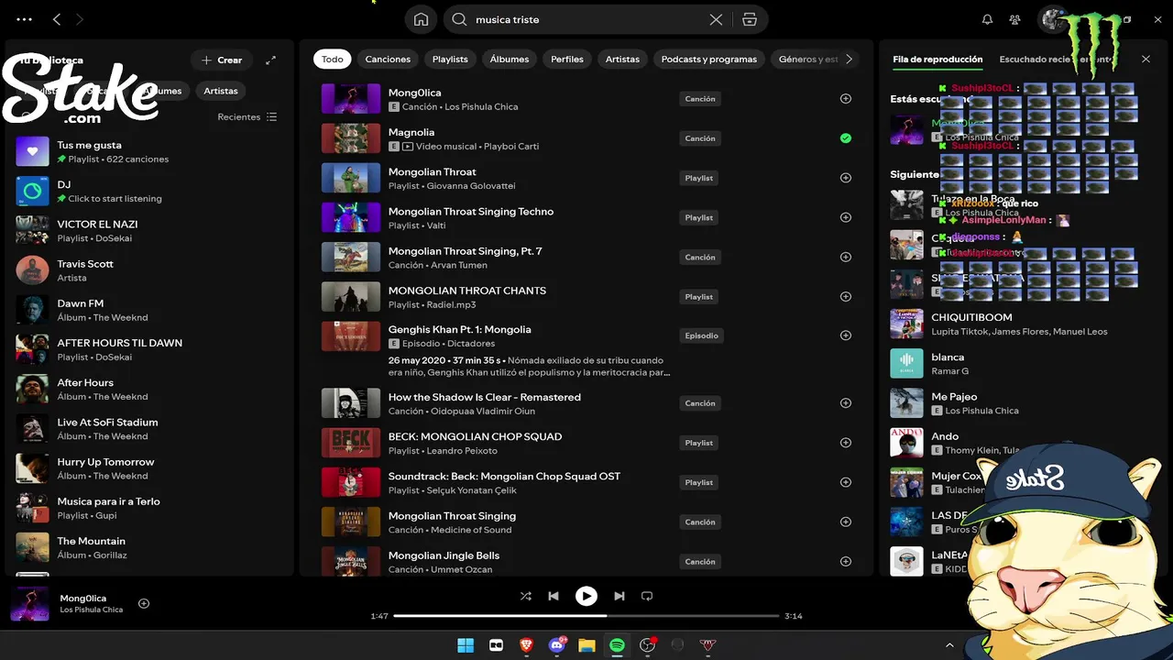Image resolution: width=1173 pixels, height=660 pixels.
Task: Click the play button in player bar
Action: pos(586,596)
